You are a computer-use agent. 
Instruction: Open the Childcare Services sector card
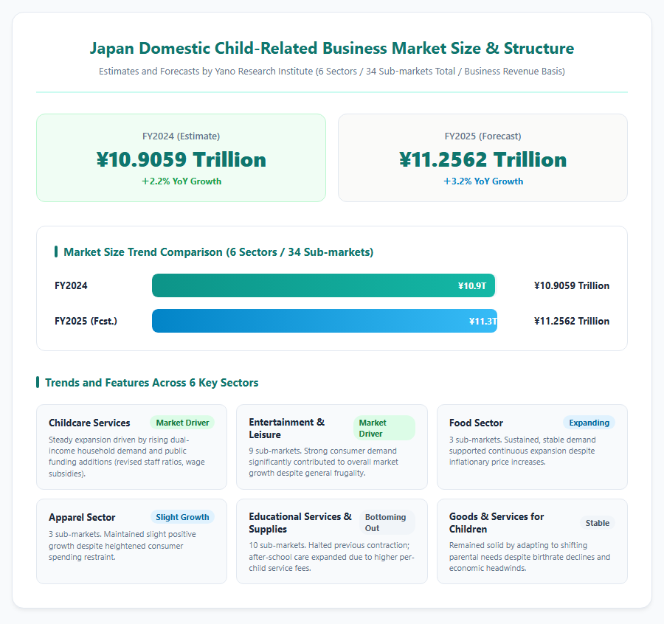(132, 447)
